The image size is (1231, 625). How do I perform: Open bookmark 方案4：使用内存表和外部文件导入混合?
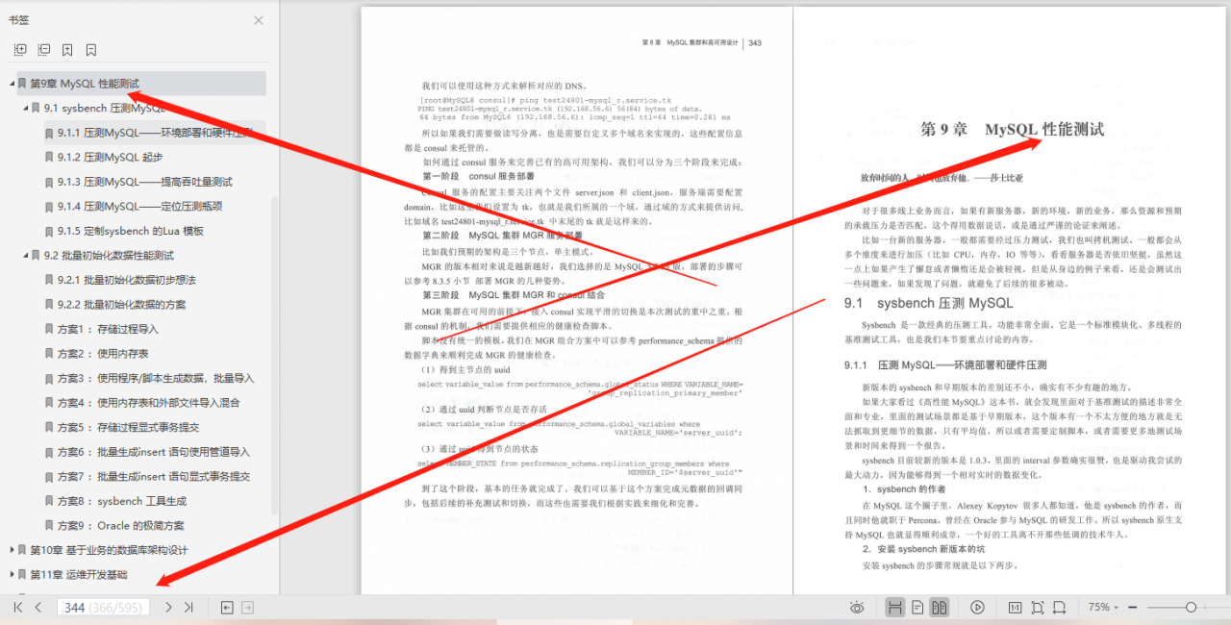tap(148, 403)
